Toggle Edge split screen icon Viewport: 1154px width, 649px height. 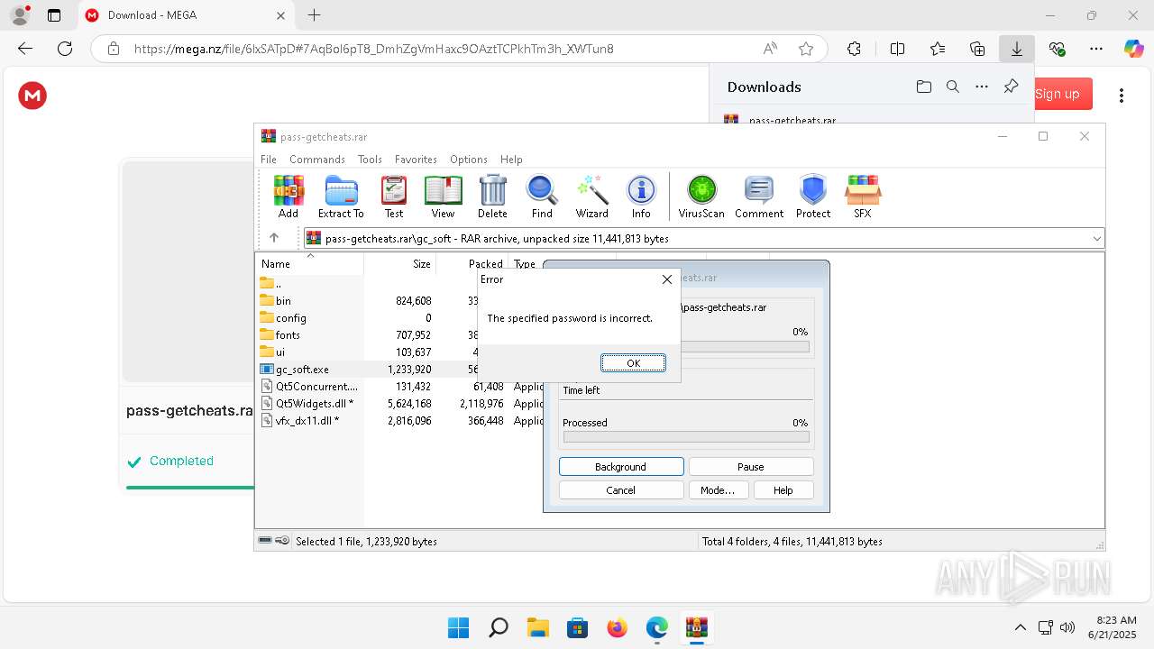[x=897, y=49]
